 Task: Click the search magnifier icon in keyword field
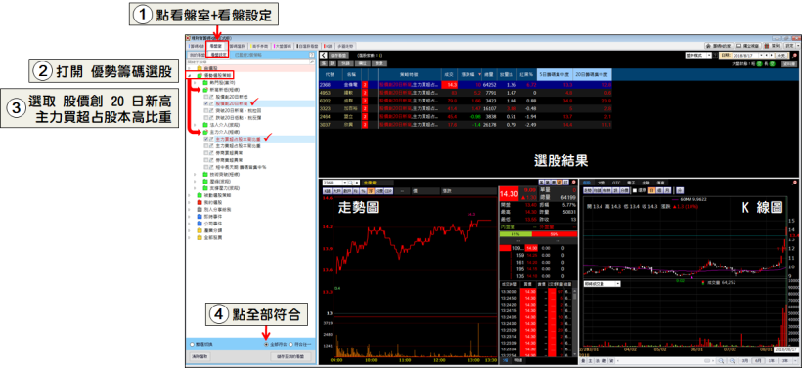312,61
